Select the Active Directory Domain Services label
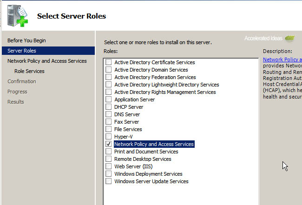Screen dimensions: 302x205 coord(151,70)
